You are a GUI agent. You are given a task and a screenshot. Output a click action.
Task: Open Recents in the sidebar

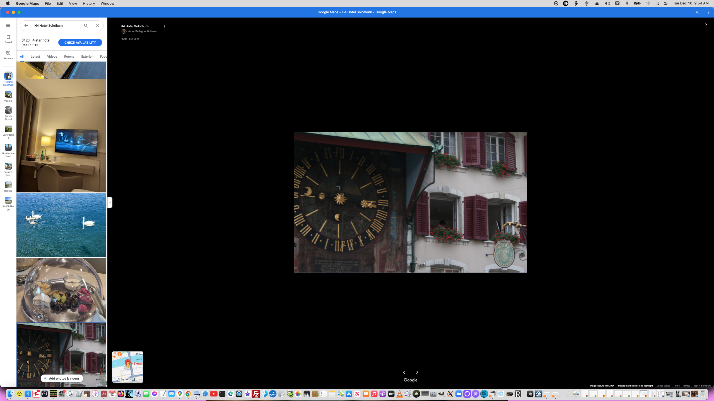pos(8,55)
